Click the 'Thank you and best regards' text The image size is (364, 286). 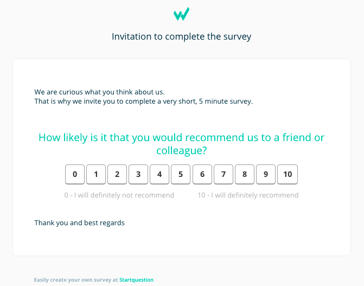[79, 223]
